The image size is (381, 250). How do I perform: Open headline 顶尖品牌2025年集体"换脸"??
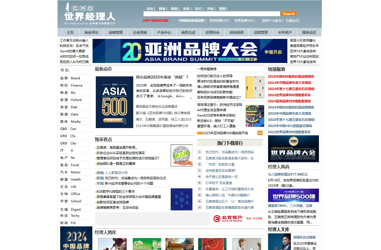coord(162,77)
